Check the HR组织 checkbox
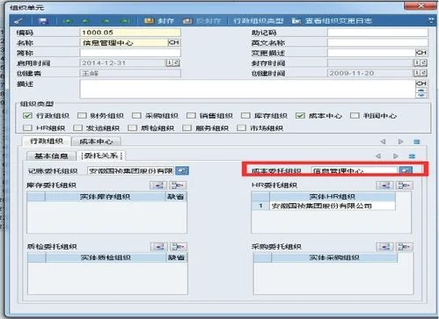 [x=27, y=127]
